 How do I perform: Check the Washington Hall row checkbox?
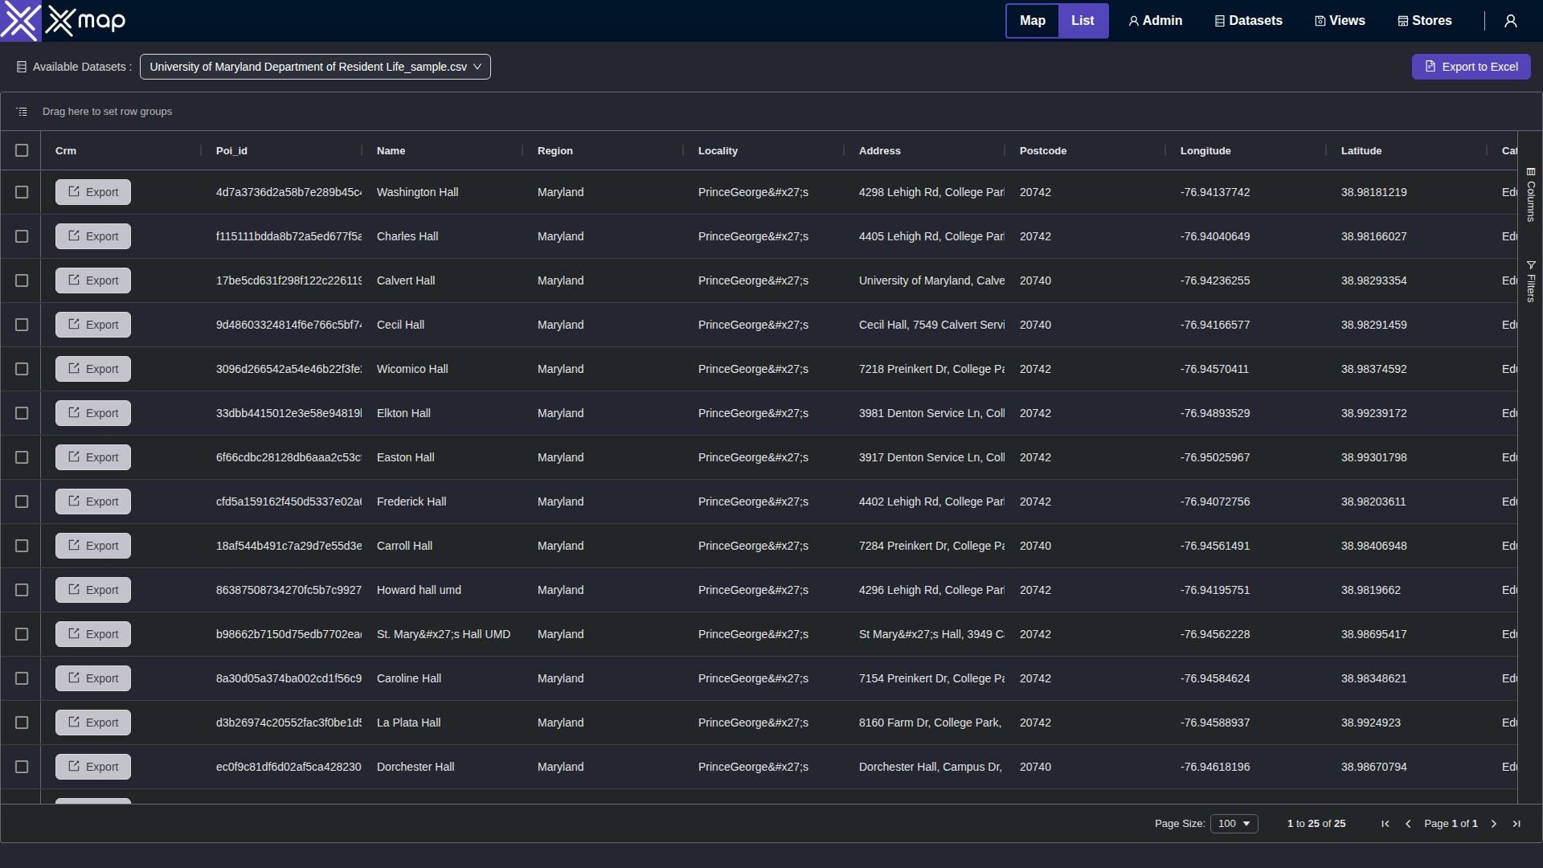pos(22,192)
